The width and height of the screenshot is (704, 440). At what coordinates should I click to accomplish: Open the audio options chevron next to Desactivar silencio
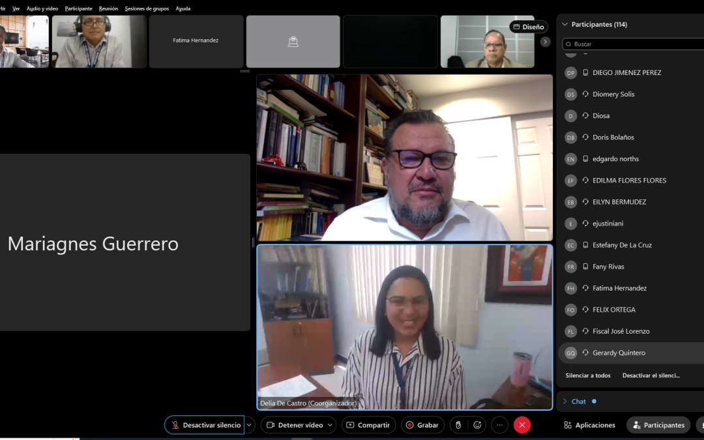pyautogui.click(x=248, y=424)
